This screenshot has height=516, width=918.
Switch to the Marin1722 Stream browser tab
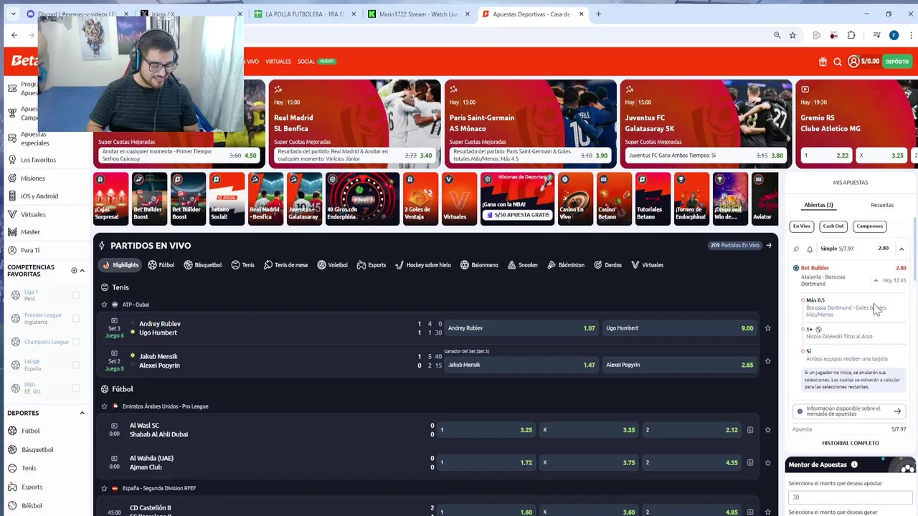pos(419,14)
